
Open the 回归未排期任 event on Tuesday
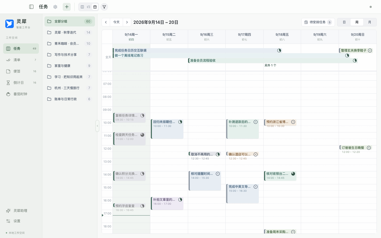tap(167, 129)
